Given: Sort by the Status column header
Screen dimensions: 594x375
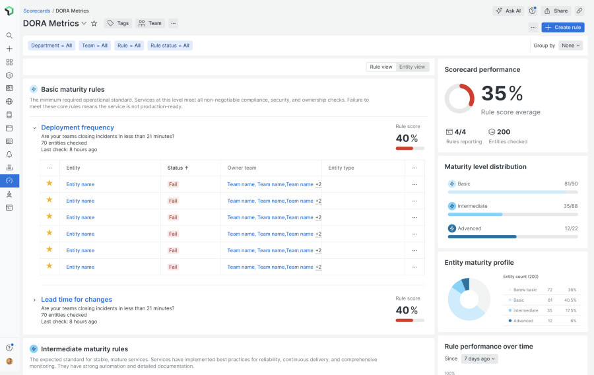Looking at the screenshot, I should tap(178, 168).
